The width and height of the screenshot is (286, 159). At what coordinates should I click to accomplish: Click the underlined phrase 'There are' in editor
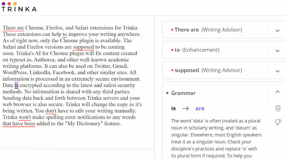point(13,28)
